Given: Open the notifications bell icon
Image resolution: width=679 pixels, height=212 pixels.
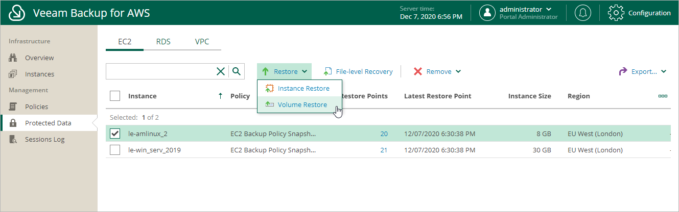Looking at the screenshot, I should pyautogui.click(x=582, y=13).
